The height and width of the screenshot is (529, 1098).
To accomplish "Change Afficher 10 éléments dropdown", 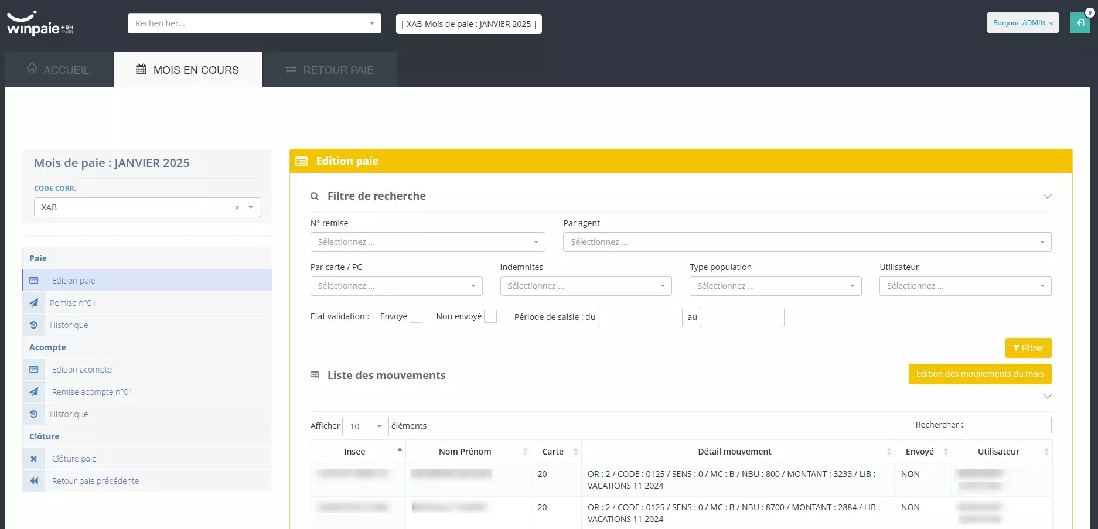I will [366, 426].
